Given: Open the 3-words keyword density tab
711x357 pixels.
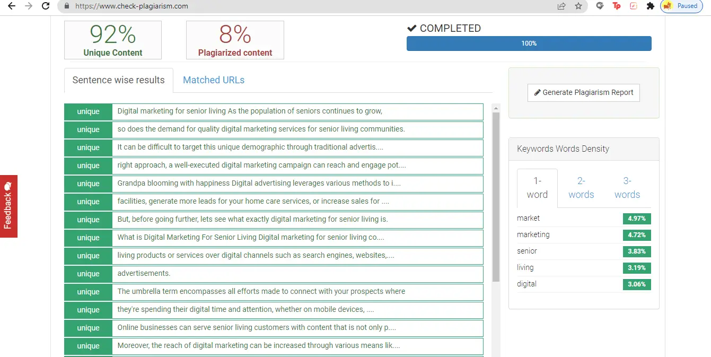Looking at the screenshot, I should tap(627, 188).
